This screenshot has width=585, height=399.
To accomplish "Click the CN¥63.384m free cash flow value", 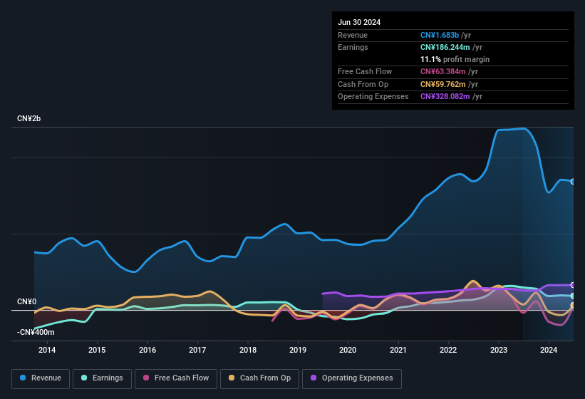I will click(443, 71).
